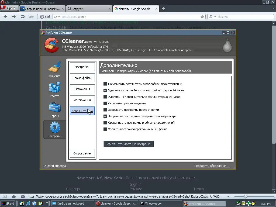
Task: Open the zoom level popup arrow
Action: tap(228, 196)
